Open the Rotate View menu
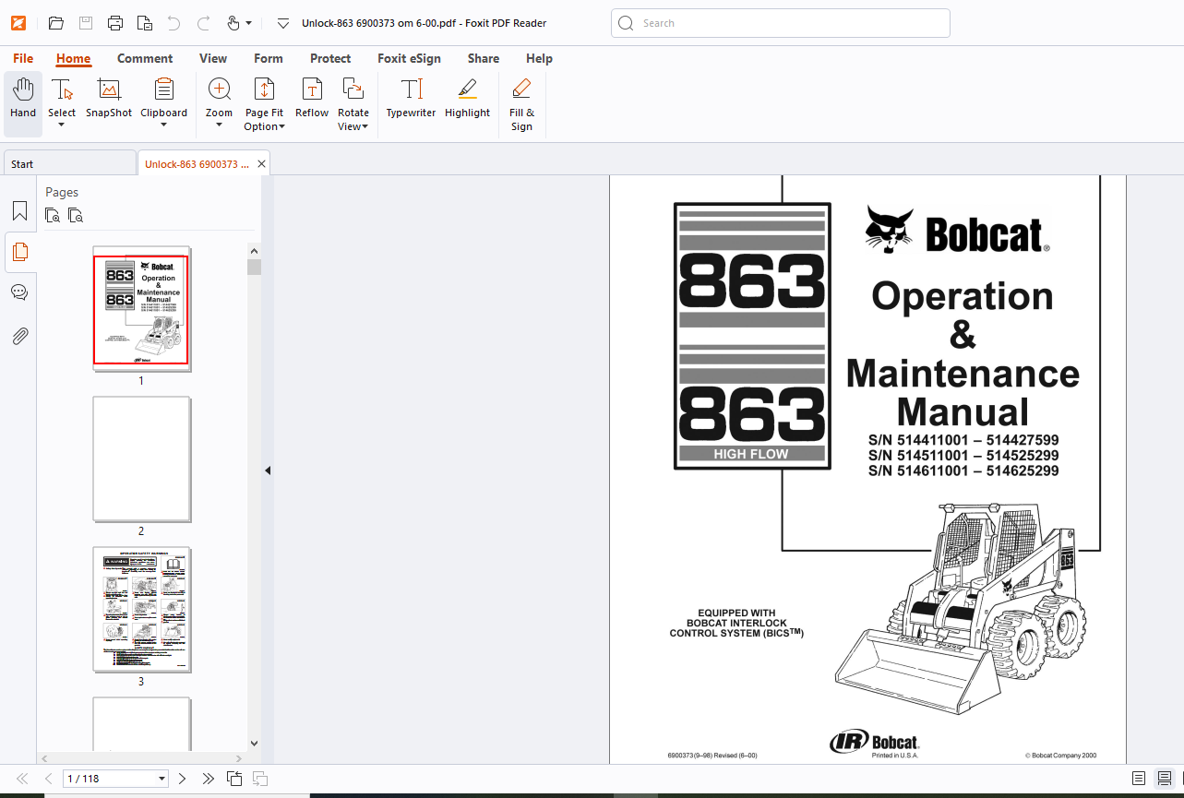 click(353, 104)
